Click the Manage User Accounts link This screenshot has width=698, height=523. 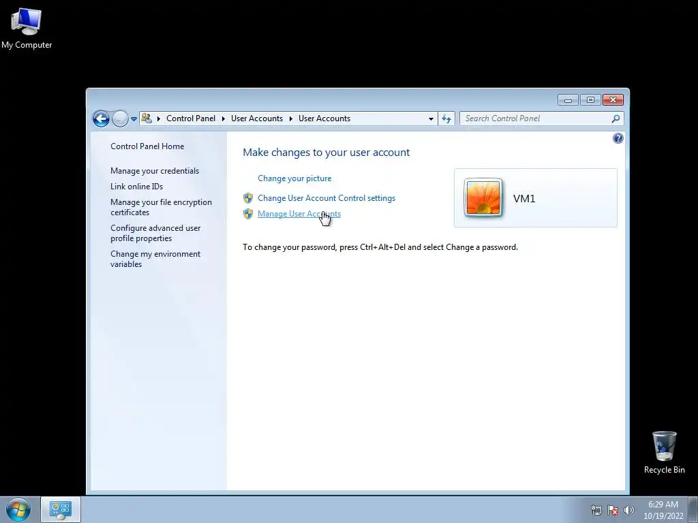coord(299,214)
